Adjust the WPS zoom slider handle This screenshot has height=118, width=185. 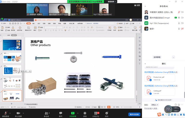131,107
